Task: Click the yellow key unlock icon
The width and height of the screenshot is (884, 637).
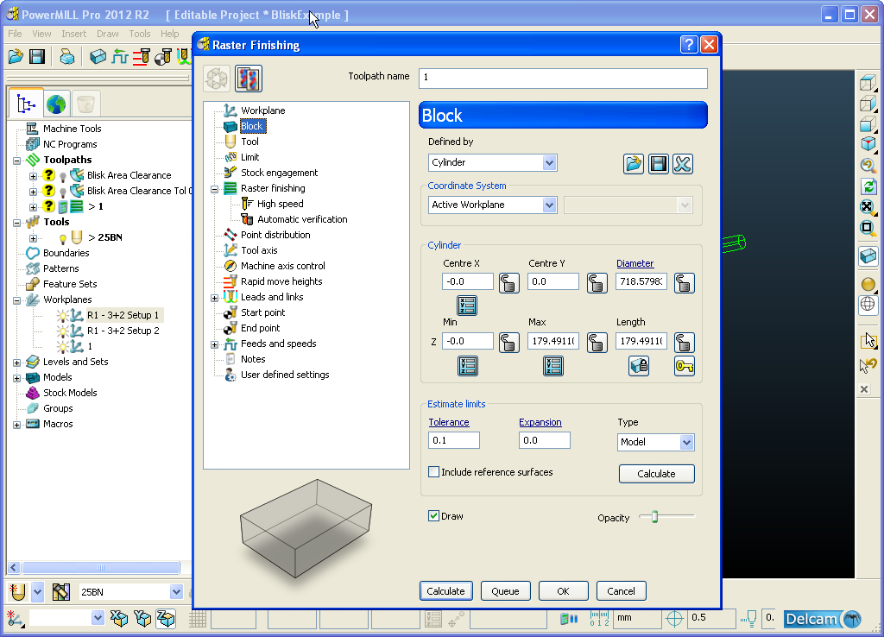Action: pos(685,366)
